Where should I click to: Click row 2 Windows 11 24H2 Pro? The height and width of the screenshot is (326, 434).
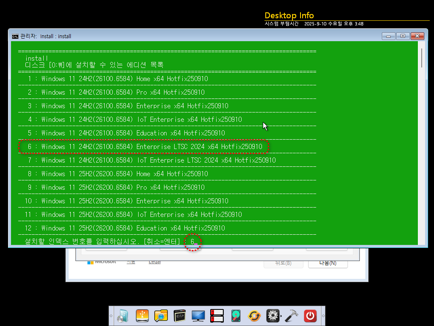[116, 92]
